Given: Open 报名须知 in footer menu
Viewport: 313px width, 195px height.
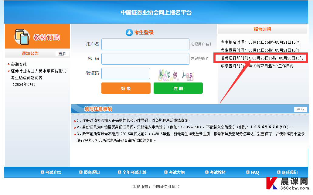Looking at the screenshot, I should pos(92,172).
